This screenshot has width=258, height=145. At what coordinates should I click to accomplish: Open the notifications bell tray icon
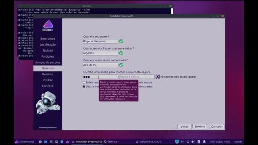click(x=204, y=141)
